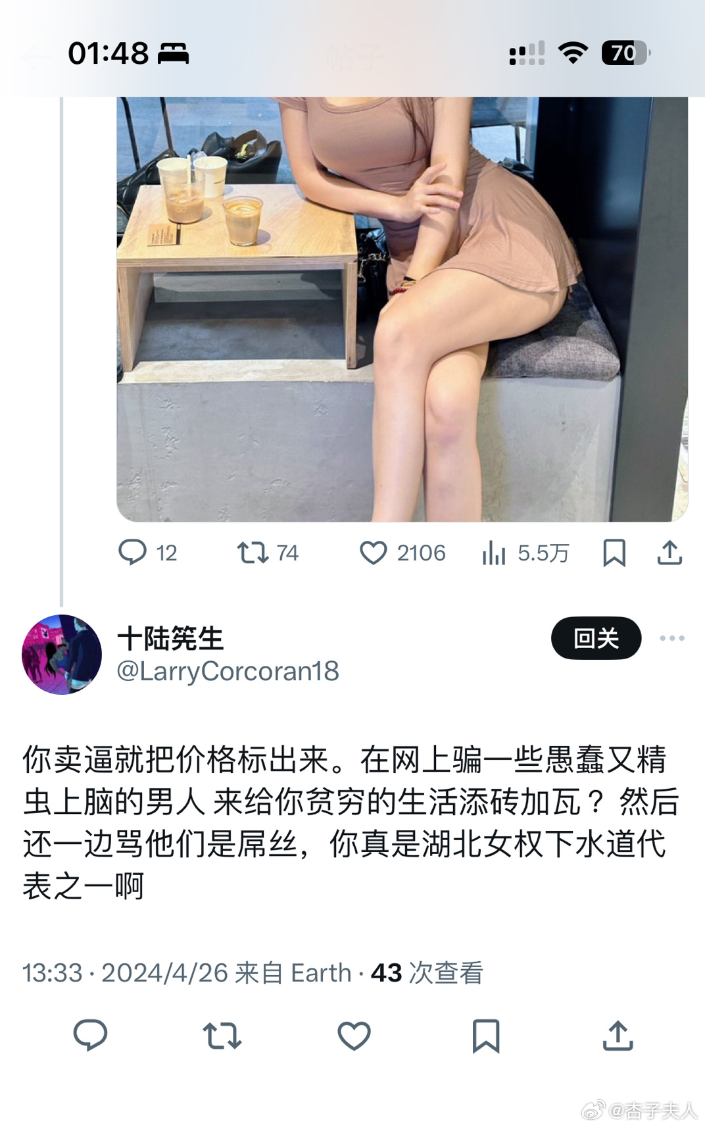Bookmark the main post at bottom
705x1127 pixels.
[486, 1036]
